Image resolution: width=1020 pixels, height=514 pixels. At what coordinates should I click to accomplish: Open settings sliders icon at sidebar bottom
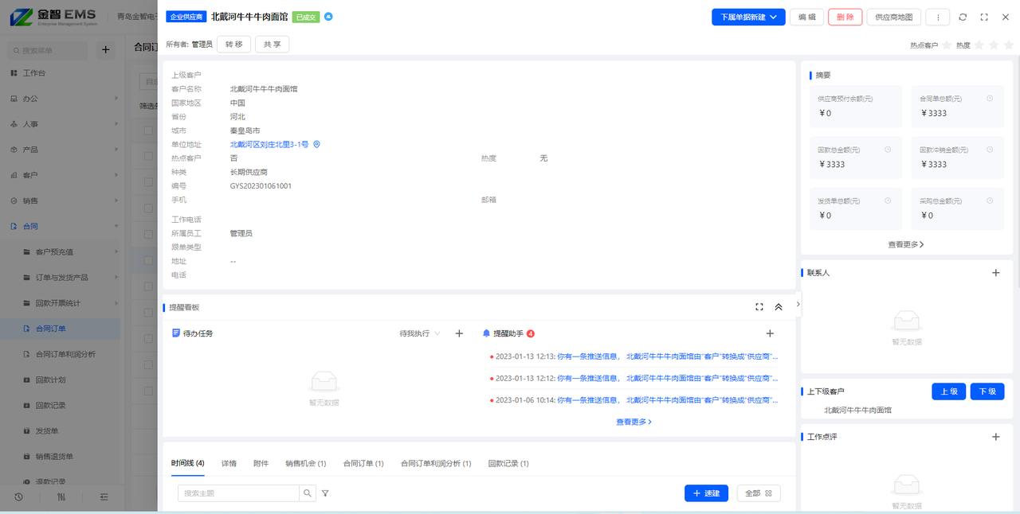click(x=61, y=496)
